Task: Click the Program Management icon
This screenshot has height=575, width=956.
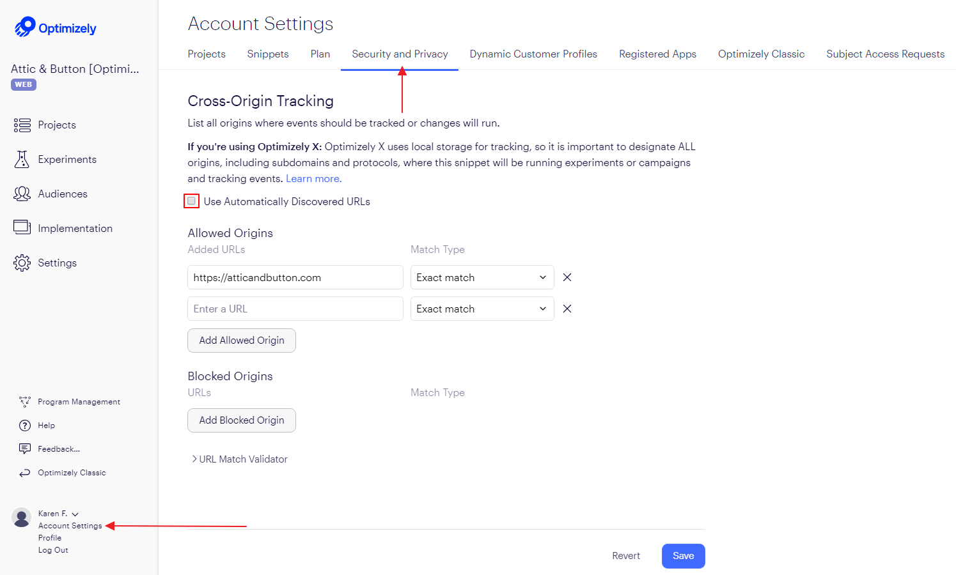Action: click(25, 402)
